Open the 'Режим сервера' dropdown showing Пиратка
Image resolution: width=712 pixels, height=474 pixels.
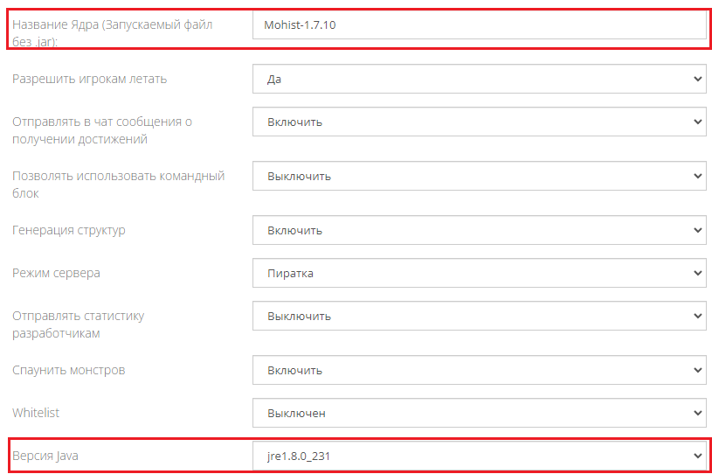(x=479, y=273)
